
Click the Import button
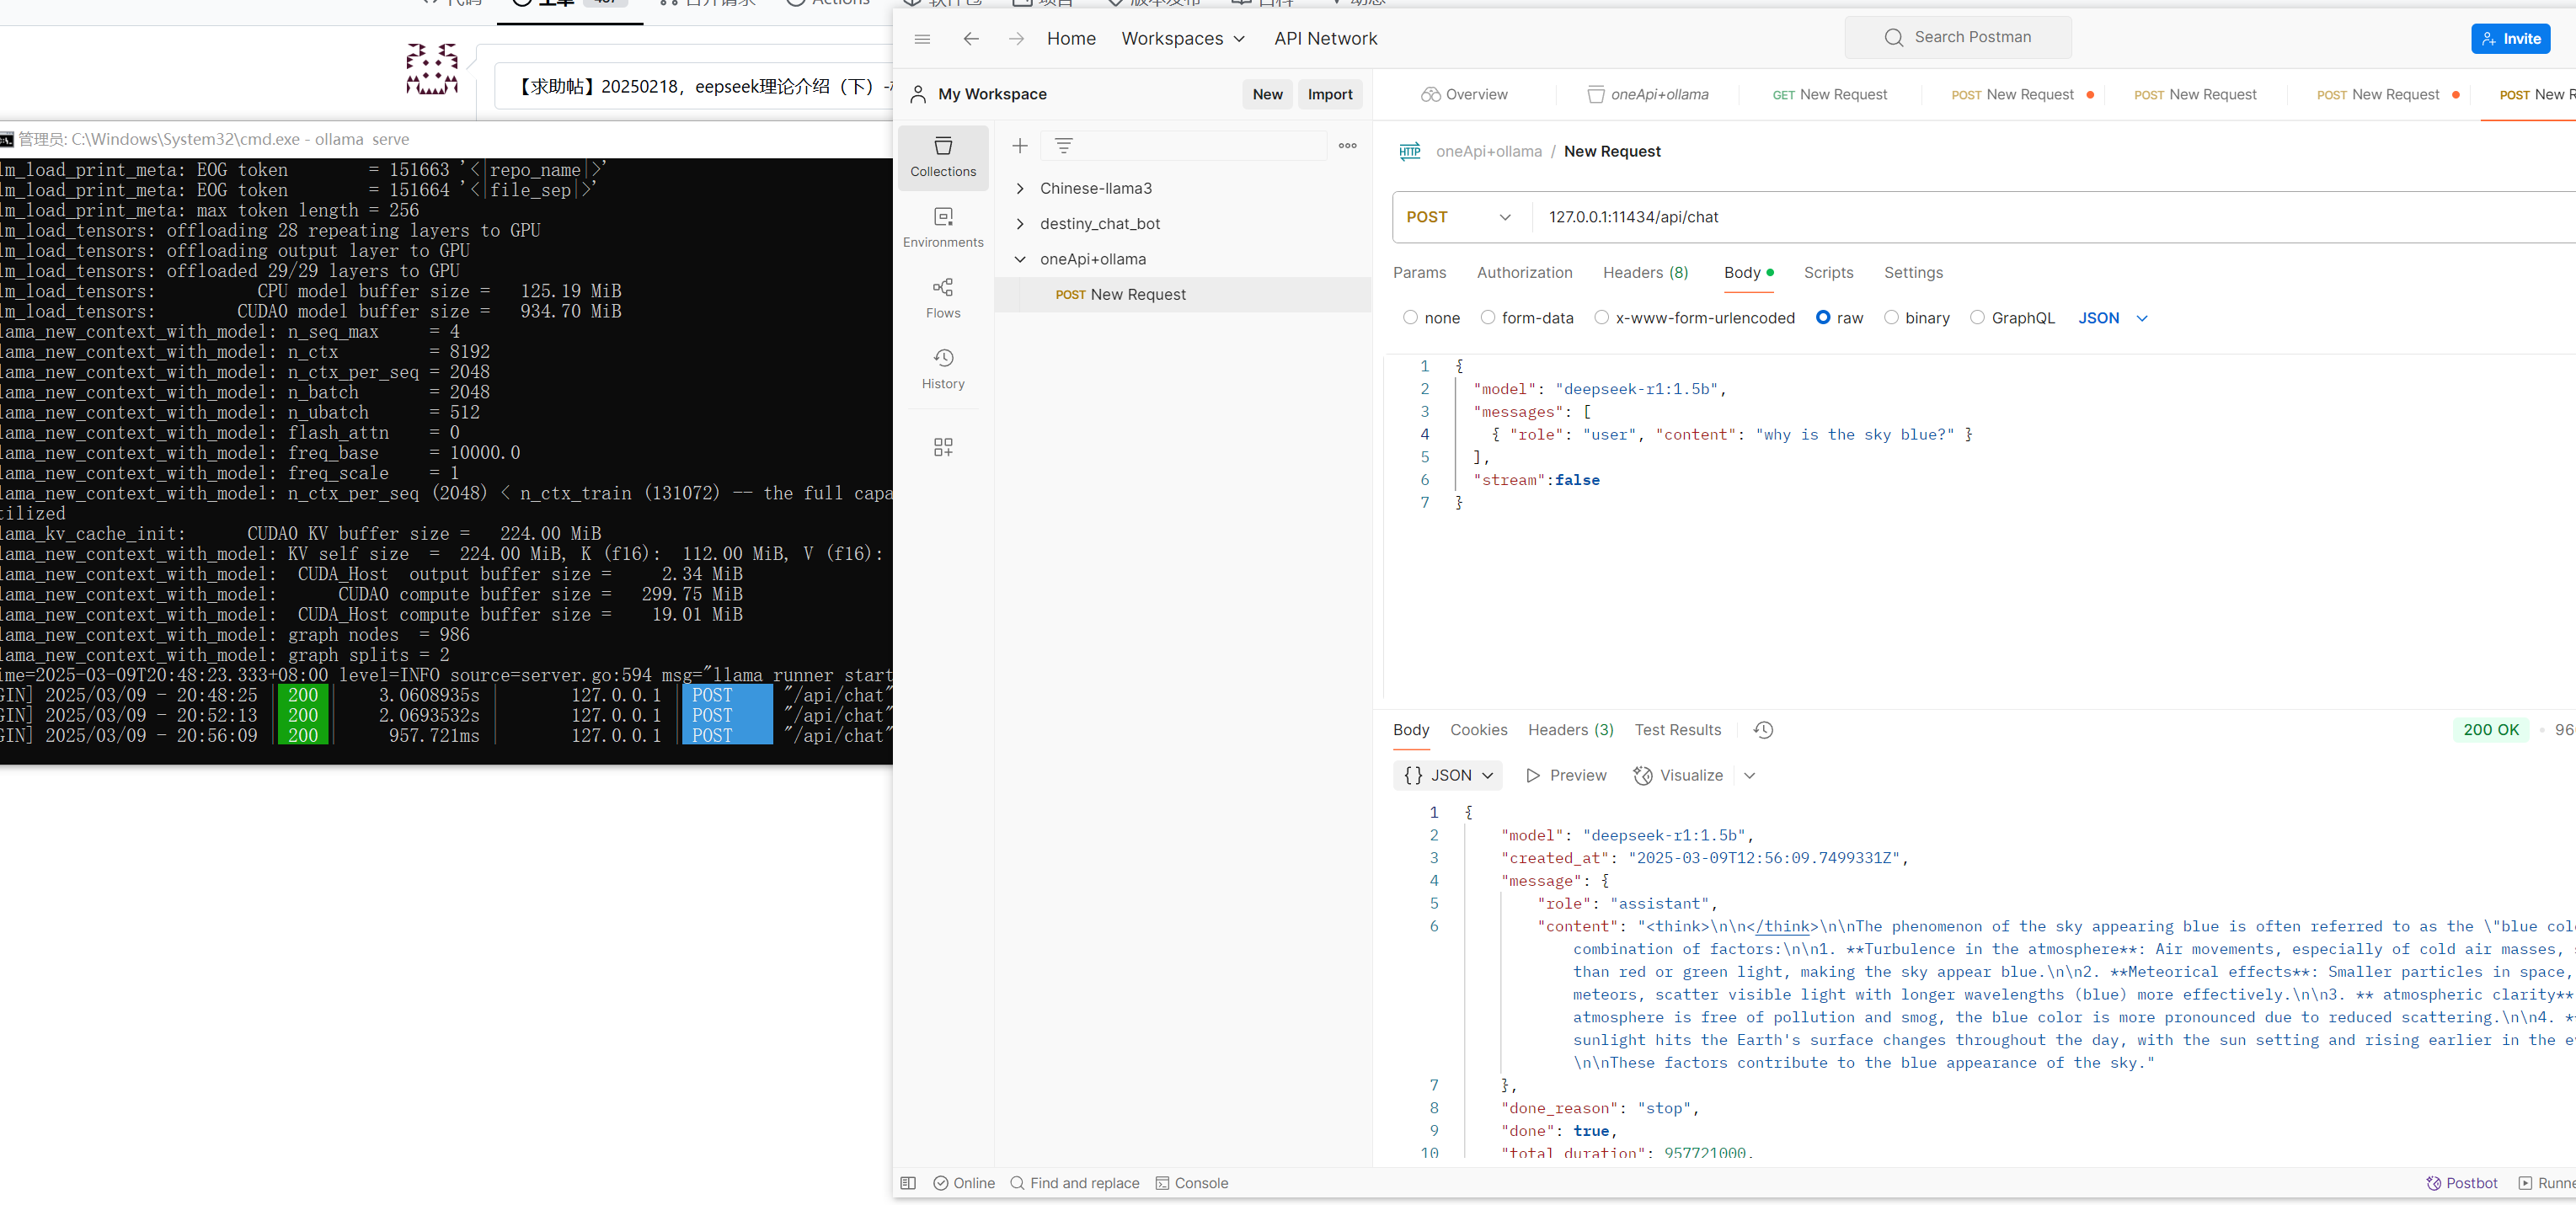click(1329, 94)
